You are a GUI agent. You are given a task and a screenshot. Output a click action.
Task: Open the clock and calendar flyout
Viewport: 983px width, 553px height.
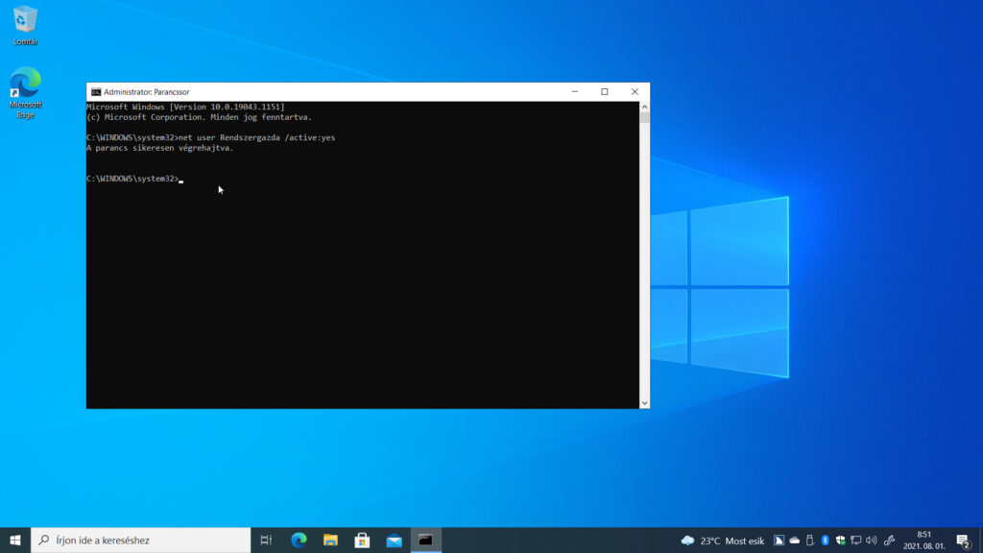pos(924,541)
